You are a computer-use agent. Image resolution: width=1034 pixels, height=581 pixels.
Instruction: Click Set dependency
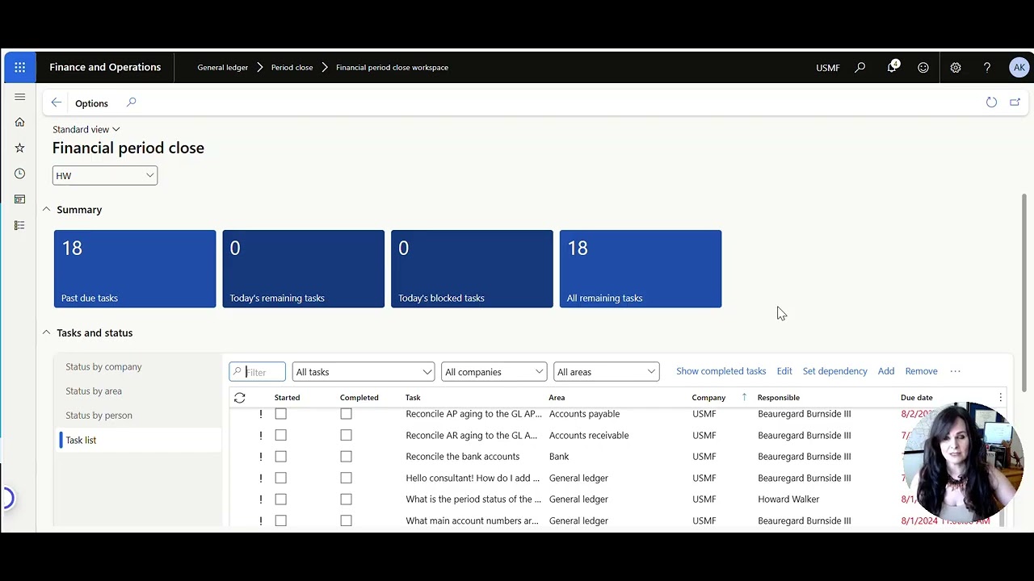(835, 371)
